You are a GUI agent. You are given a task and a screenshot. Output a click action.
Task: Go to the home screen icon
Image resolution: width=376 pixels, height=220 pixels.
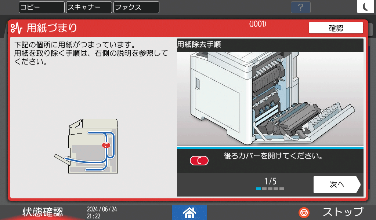click(189, 212)
